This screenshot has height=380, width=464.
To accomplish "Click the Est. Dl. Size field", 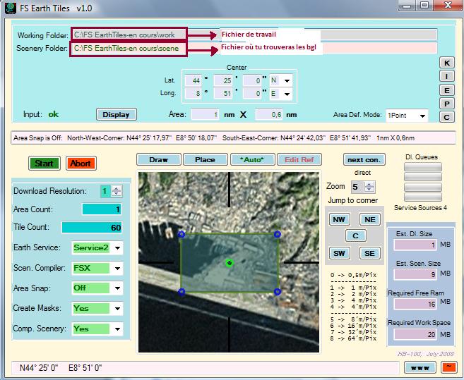I will coord(415,245).
